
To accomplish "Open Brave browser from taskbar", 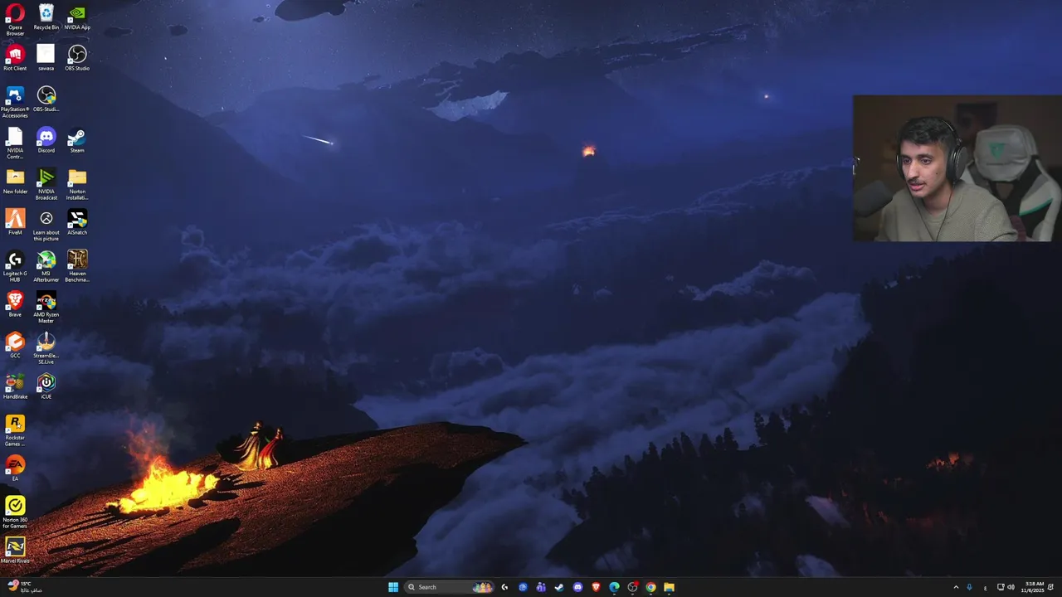I will [x=596, y=587].
